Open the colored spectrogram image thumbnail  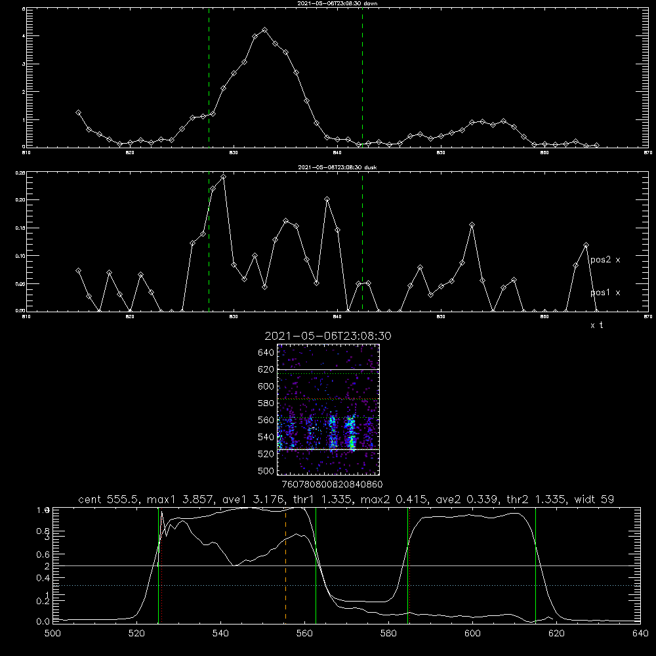point(329,409)
